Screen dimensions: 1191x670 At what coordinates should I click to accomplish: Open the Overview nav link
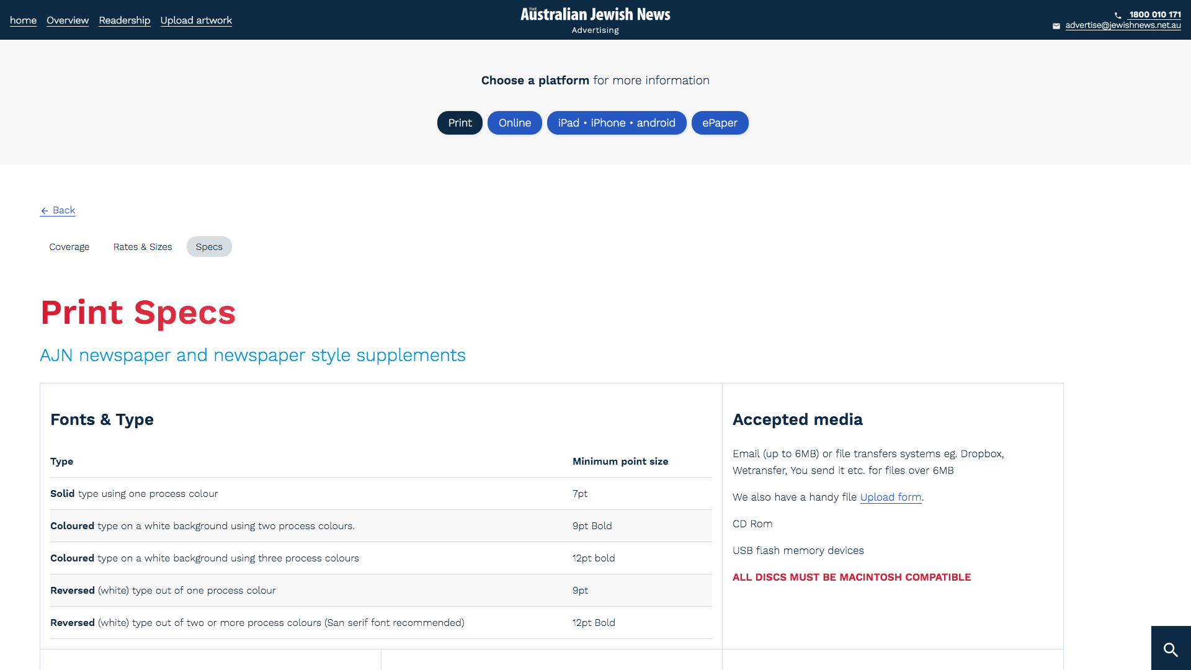pyautogui.click(x=68, y=20)
